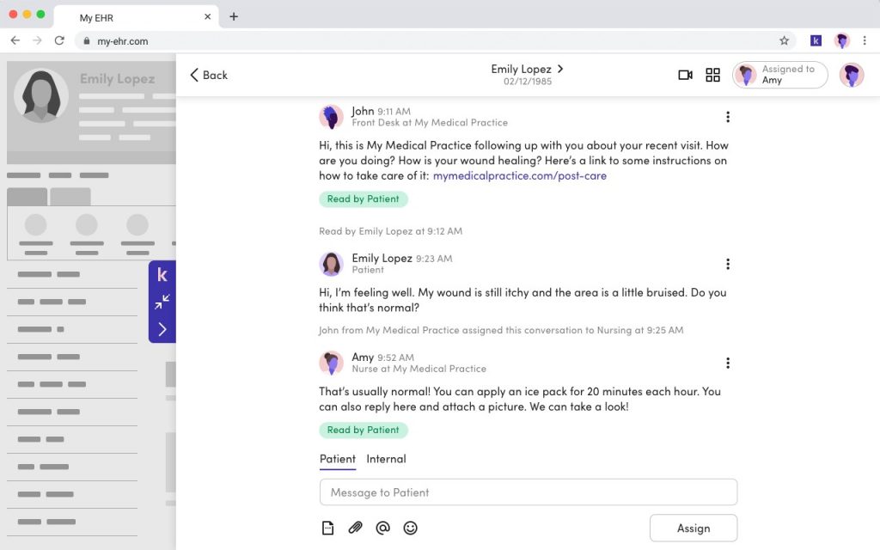Open the apps grid icon in the header
880x550 pixels.
pos(713,75)
